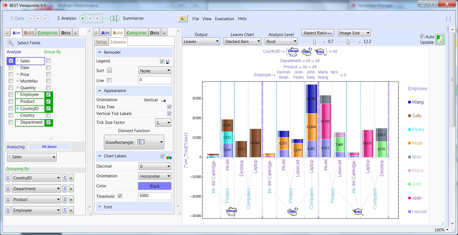Click the sort arrow right of Product grouping

[x=65, y=200]
